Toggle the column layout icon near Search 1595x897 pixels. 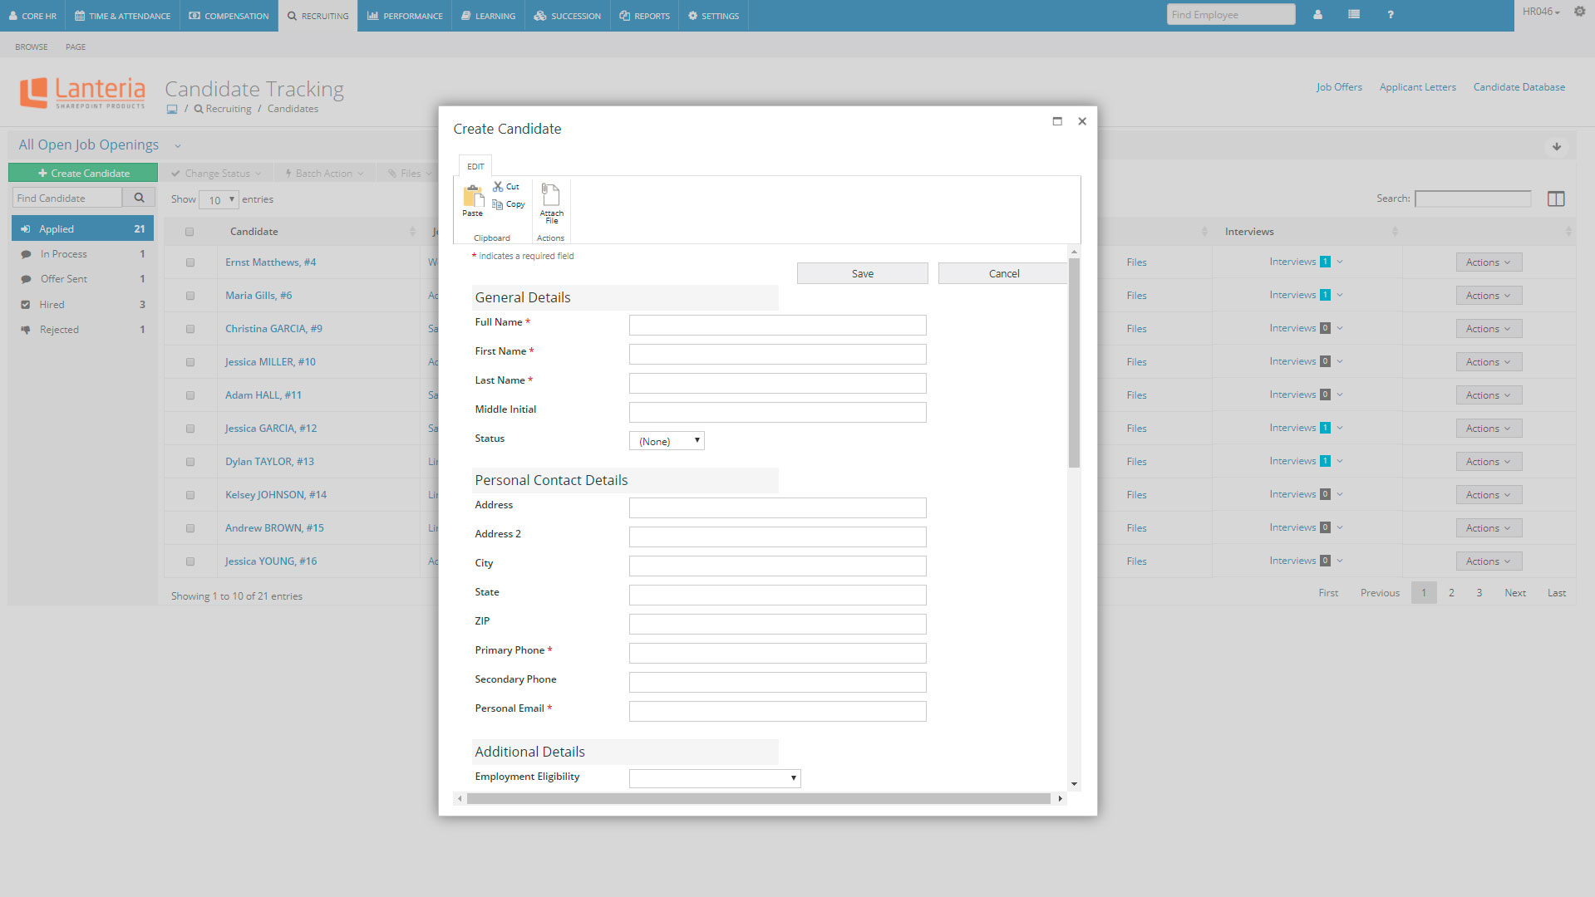(x=1556, y=199)
